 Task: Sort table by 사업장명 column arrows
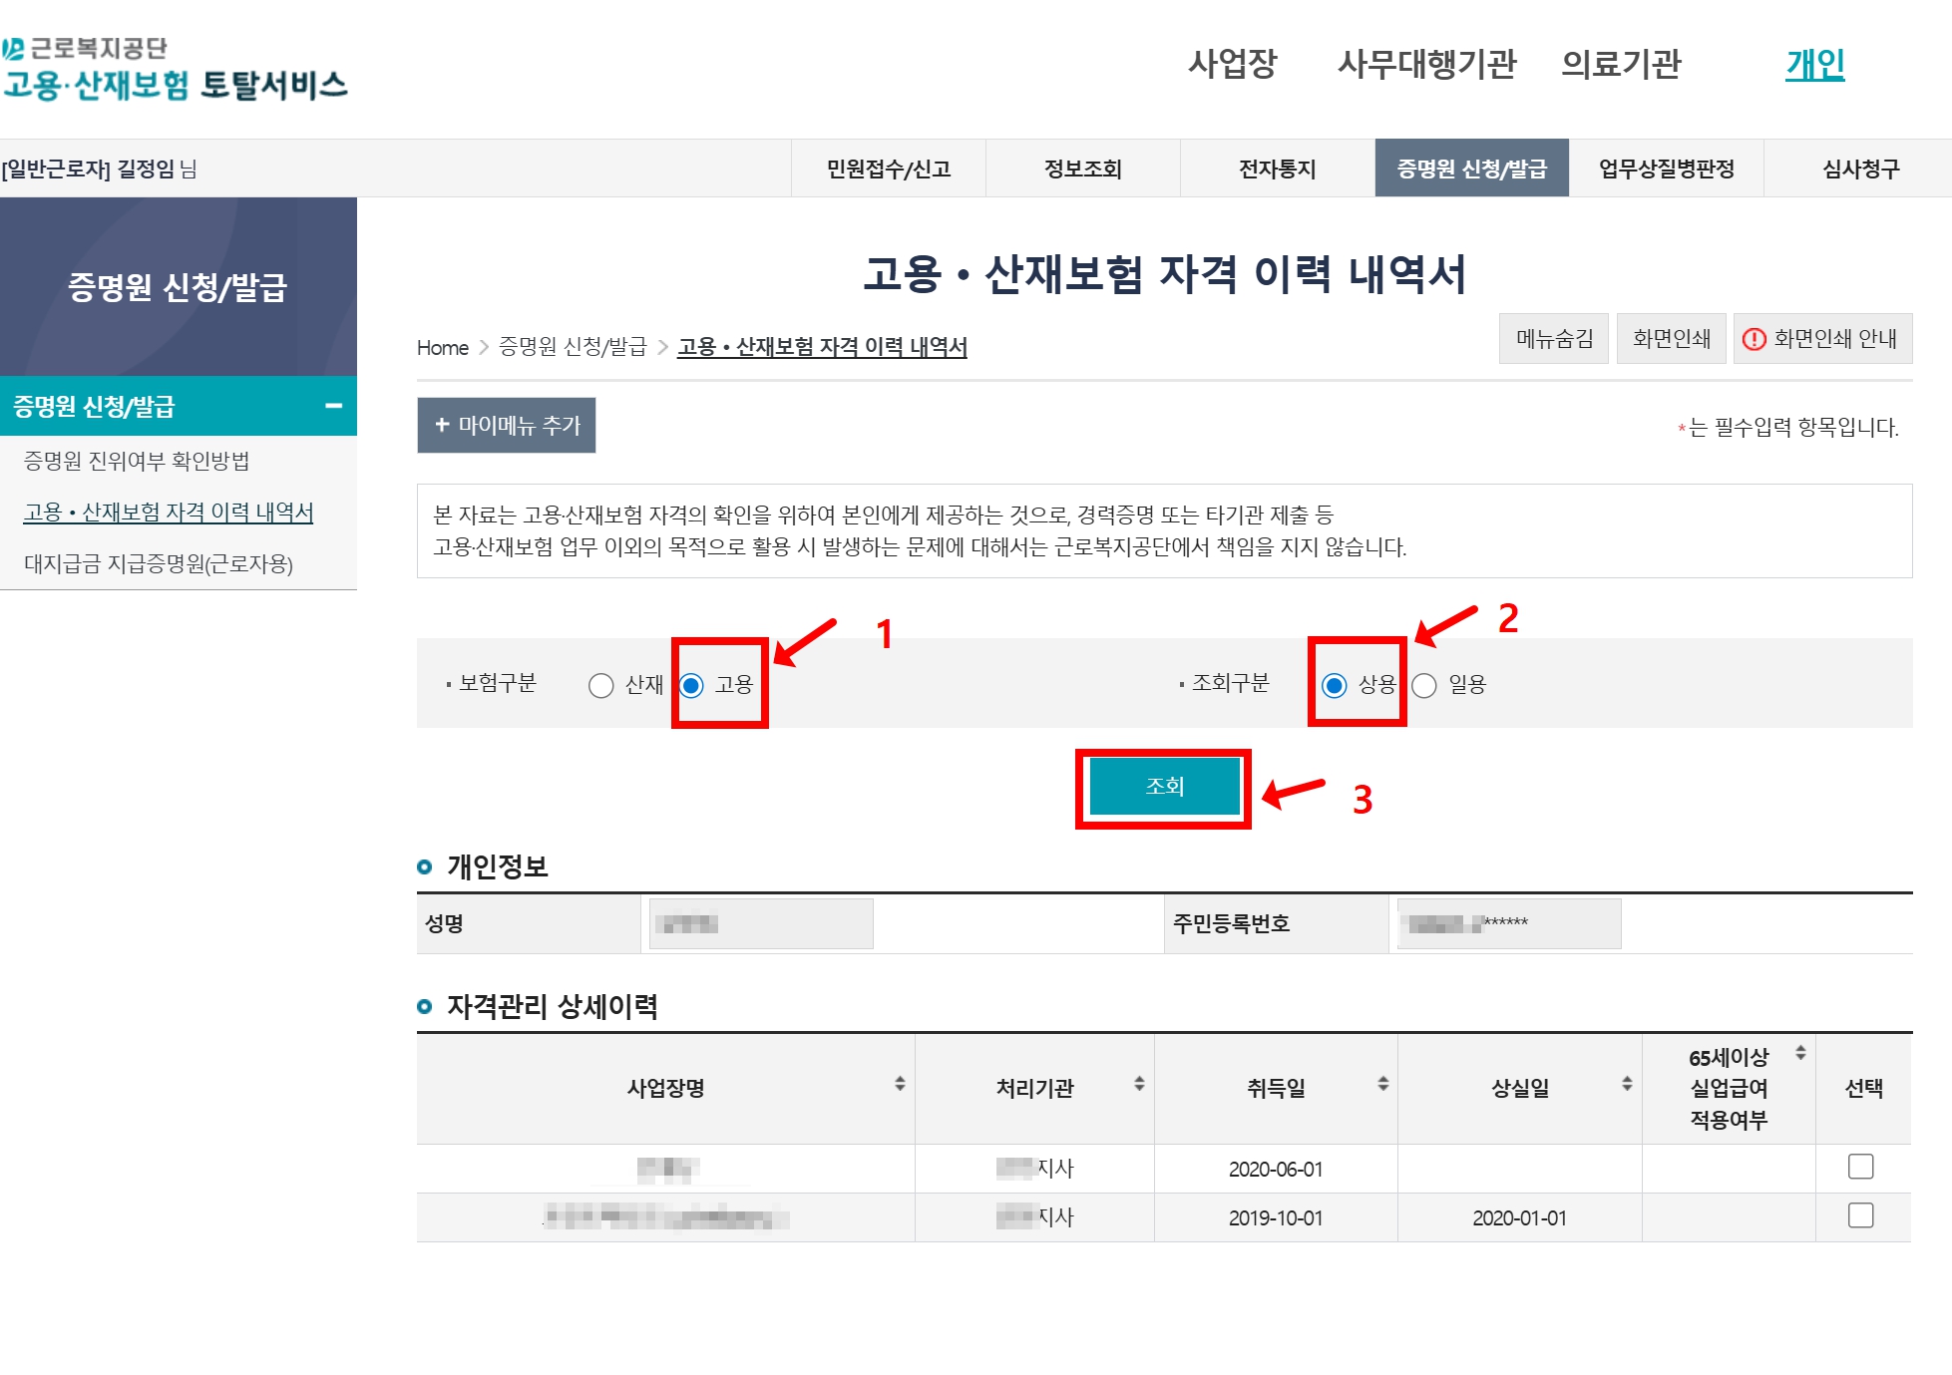point(899,1084)
